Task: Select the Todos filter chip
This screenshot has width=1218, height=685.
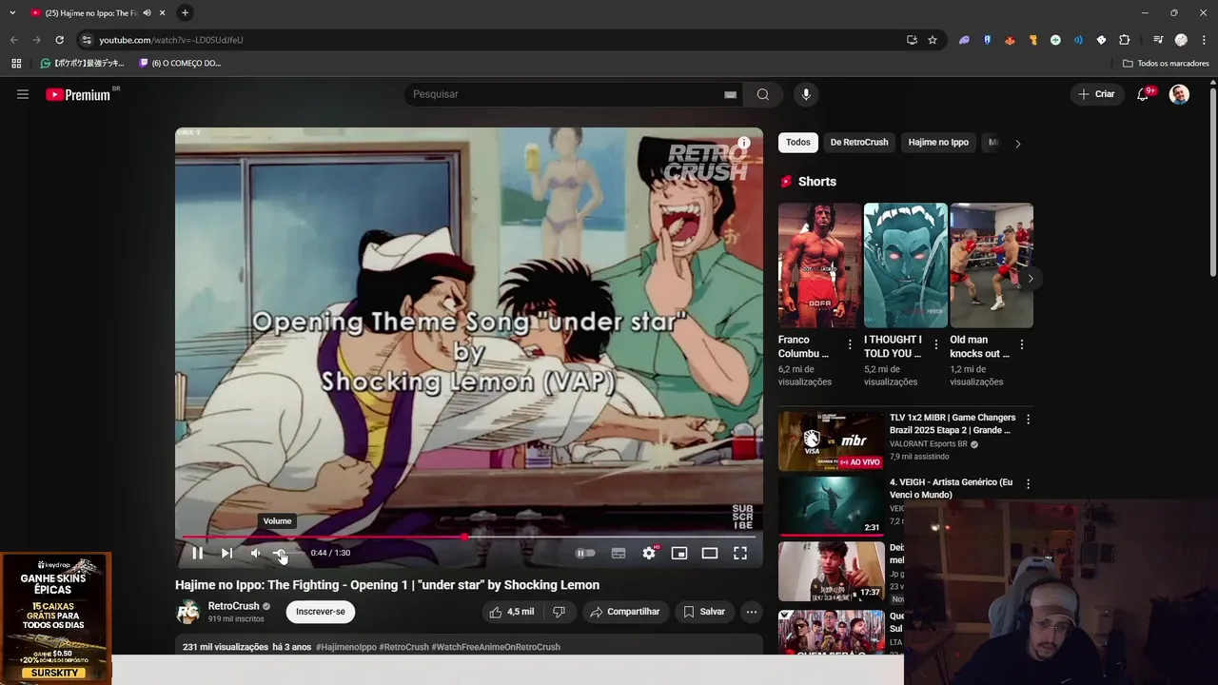Action: pos(798,143)
